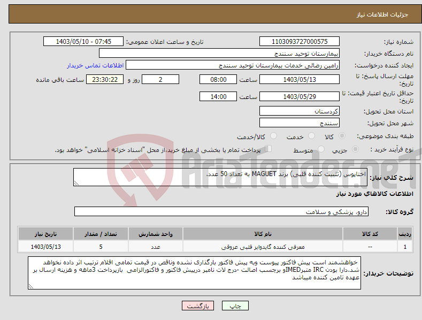Click the unit cell عدد in row 1
422x320 pixels.
156,247
